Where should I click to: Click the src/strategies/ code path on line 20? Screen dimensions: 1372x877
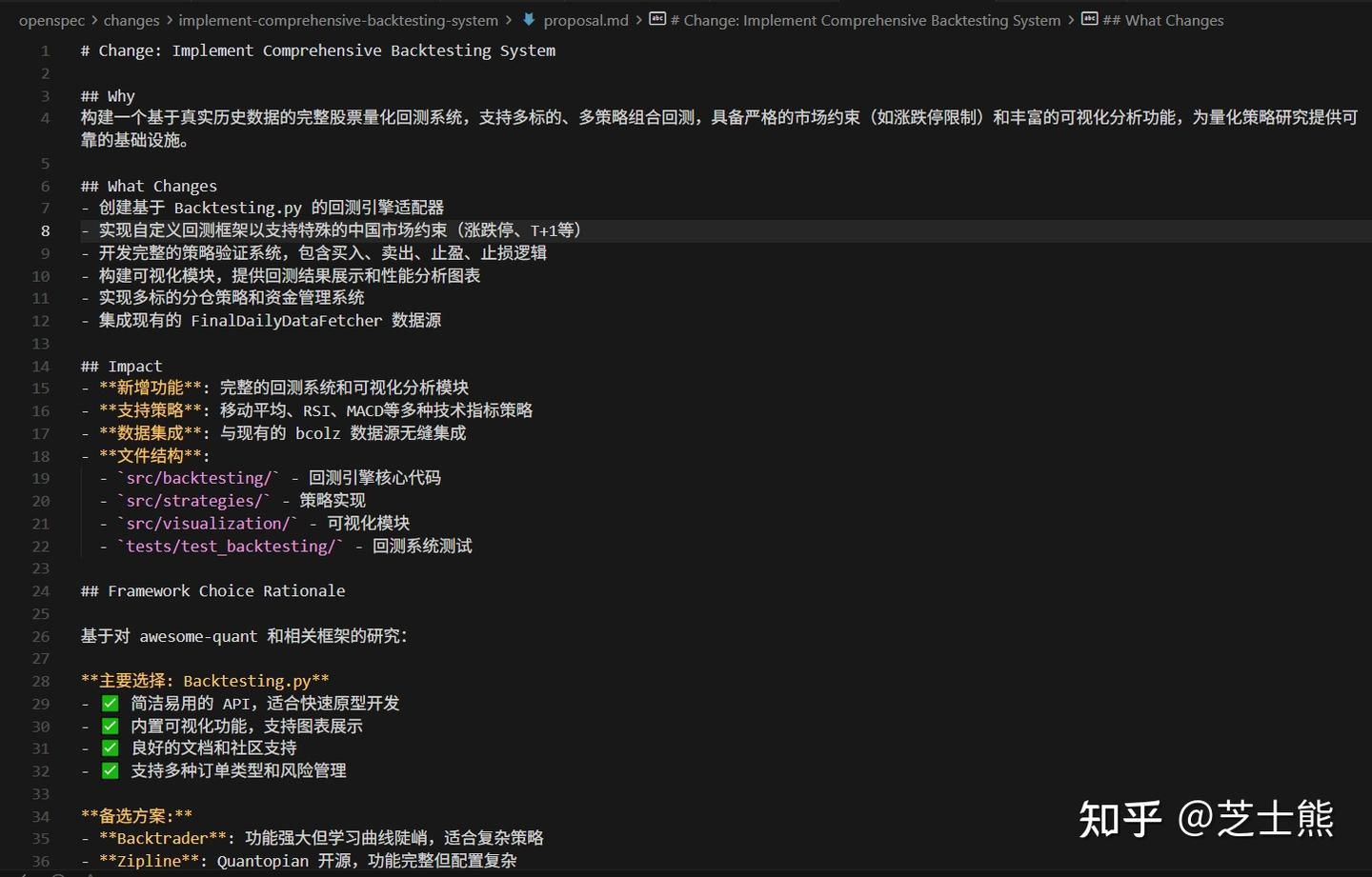pyautogui.click(x=196, y=500)
